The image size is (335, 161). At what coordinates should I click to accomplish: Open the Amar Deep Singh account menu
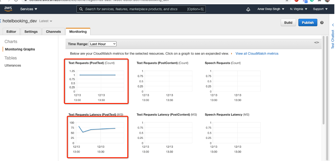271,9
